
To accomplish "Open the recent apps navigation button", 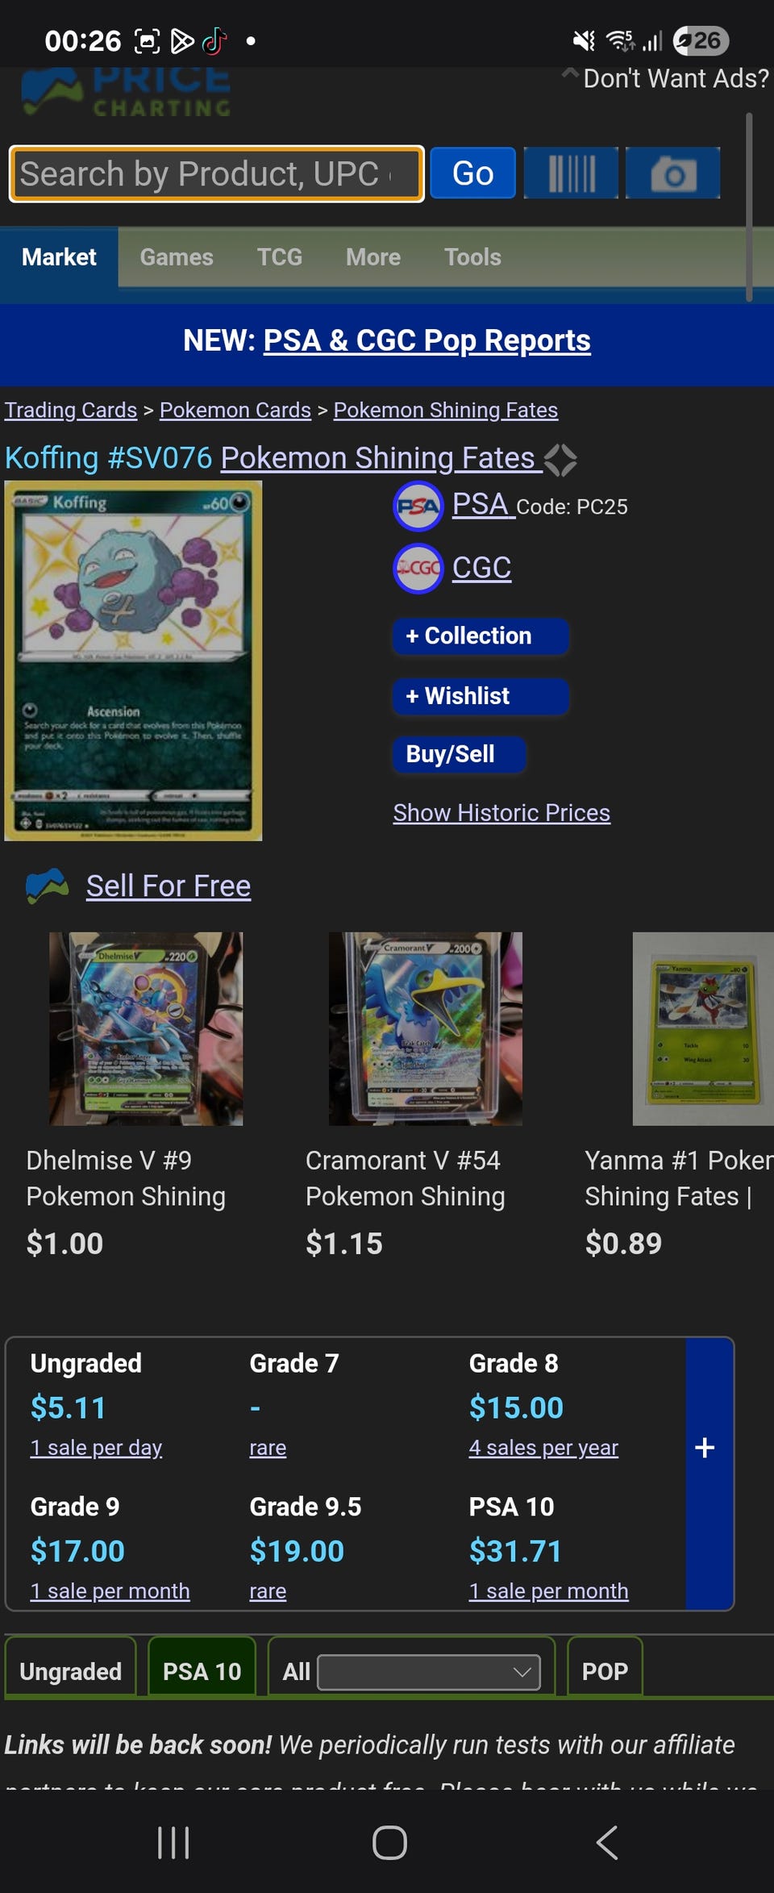I will 173,1842.
